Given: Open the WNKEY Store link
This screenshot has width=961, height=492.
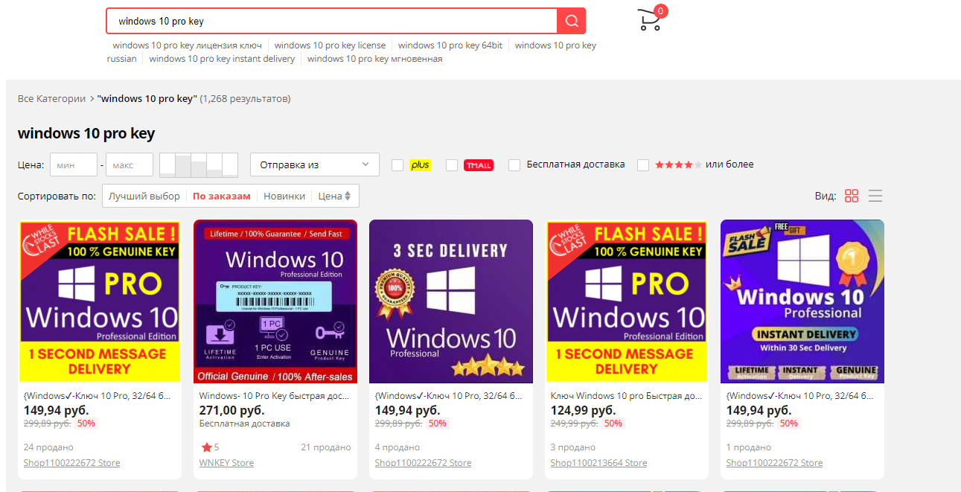Looking at the screenshot, I should pos(226,463).
